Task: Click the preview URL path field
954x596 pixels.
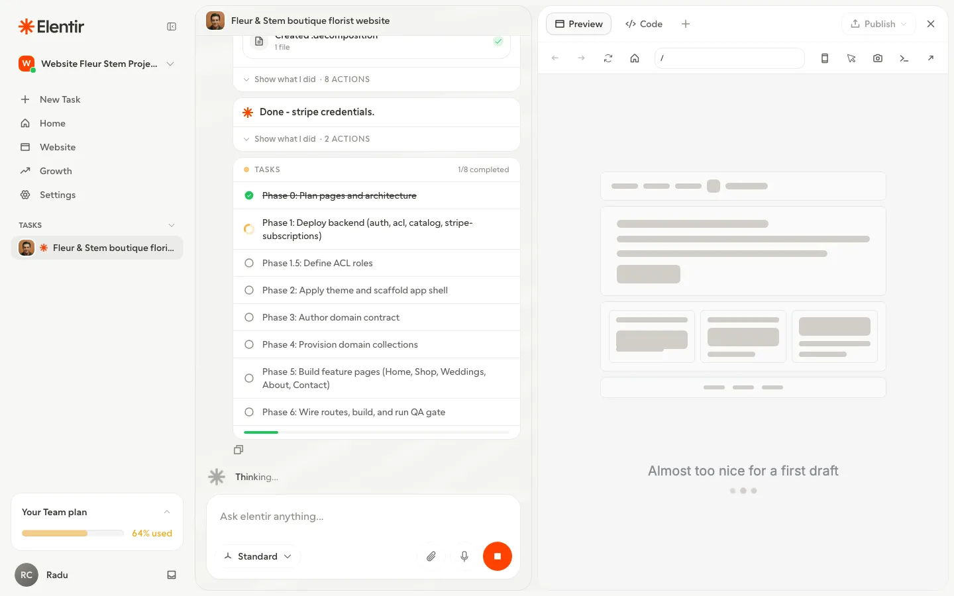Action: click(729, 58)
